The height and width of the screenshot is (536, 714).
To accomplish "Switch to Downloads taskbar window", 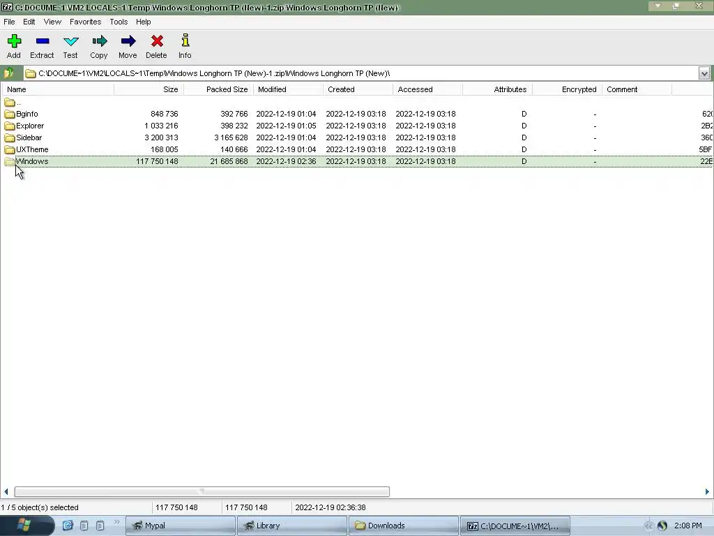I will (x=404, y=526).
